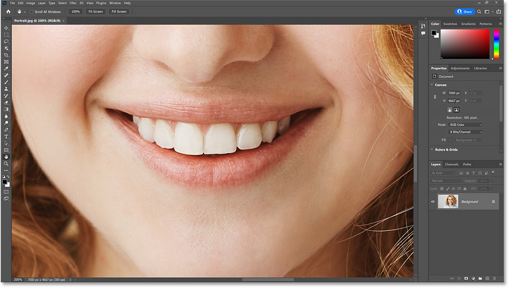The image size is (509, 288).
Task: Open the Color panel flyout menu
Action: (x=500, y=23)
